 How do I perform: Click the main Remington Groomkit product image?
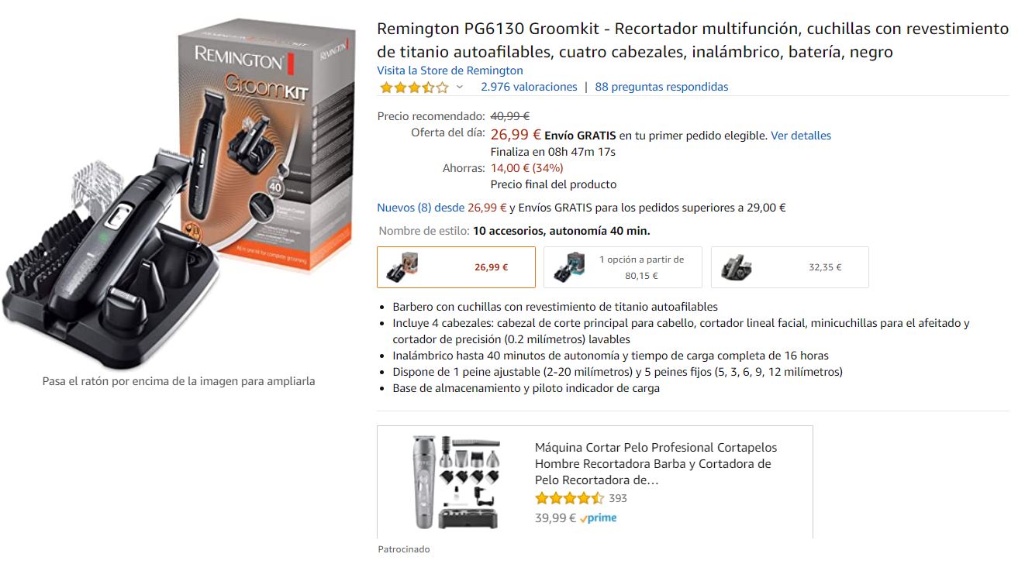click(x=178, y=194)
